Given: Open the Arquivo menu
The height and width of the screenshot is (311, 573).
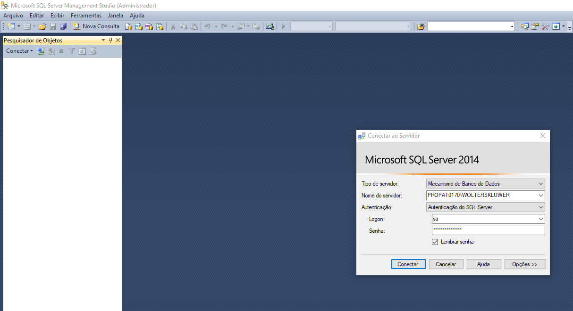Looking at the screenshot, I should (13, 16).
